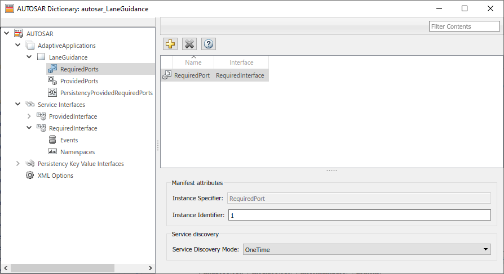Select the AdaptiveApplications tree label
The height and width of the screenshot is (274, 504).
pos(67,46)
